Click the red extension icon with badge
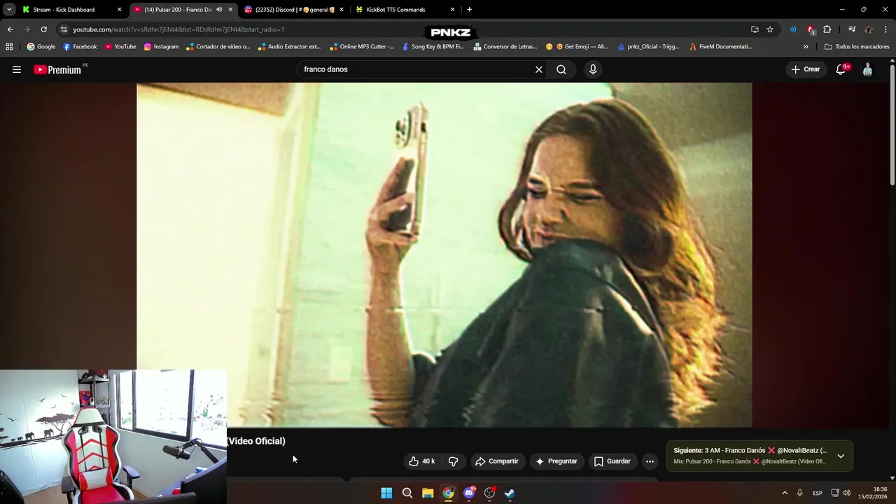The height and width of the screenshot is (504, 896). point(811,29)
